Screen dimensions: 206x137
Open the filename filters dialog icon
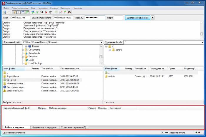(x=56, y=12)
